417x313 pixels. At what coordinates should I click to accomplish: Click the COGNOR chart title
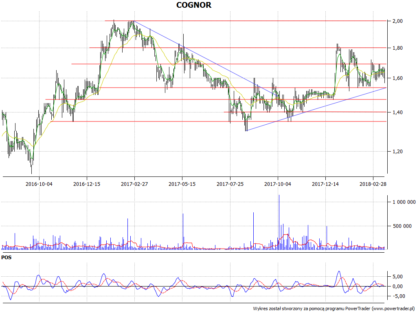pos(194,5)
